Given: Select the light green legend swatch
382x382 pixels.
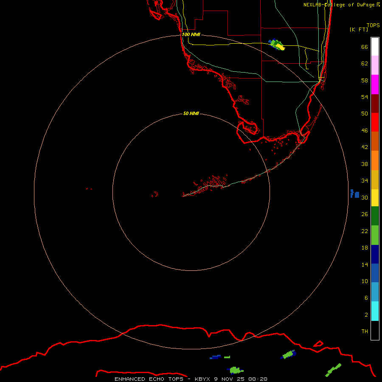Looking at the screenshot, I should pos(375,235).
